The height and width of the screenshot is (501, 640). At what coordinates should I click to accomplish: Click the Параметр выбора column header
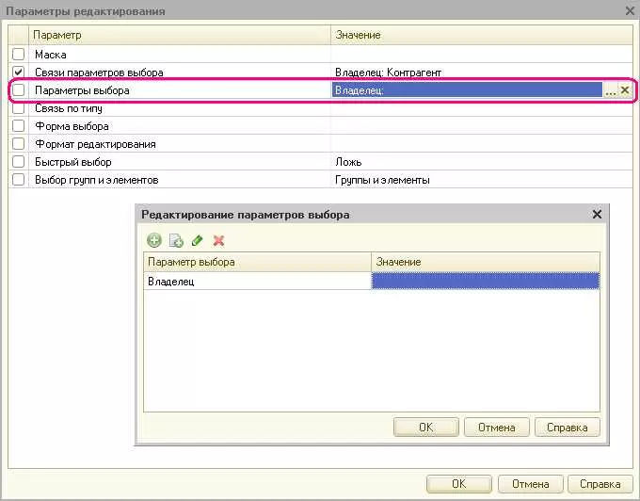click(257, 262)
